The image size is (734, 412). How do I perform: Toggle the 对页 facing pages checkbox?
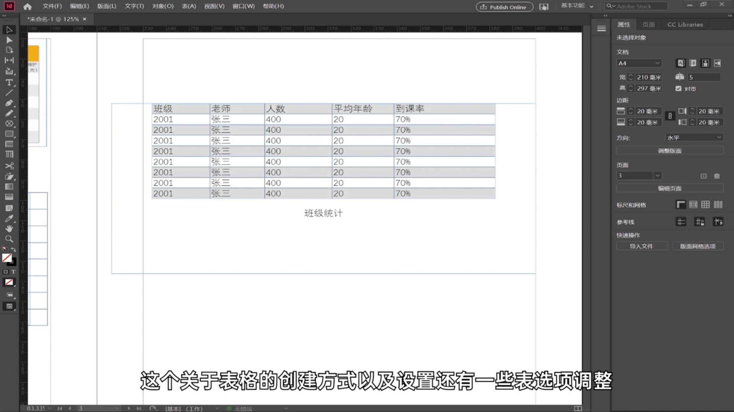click(679, 89)
